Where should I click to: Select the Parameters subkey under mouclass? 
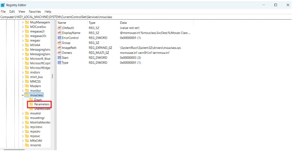42,105
